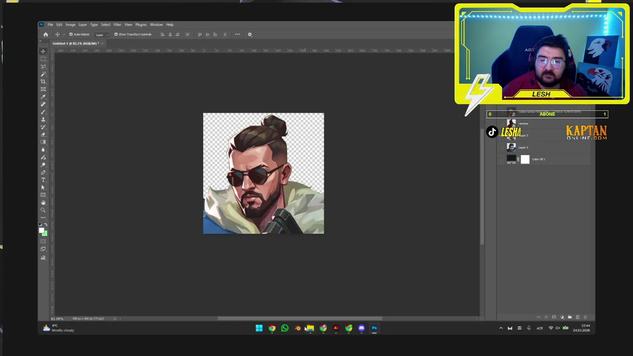Select the Rectangular Marquee tool

coord(43,59)
